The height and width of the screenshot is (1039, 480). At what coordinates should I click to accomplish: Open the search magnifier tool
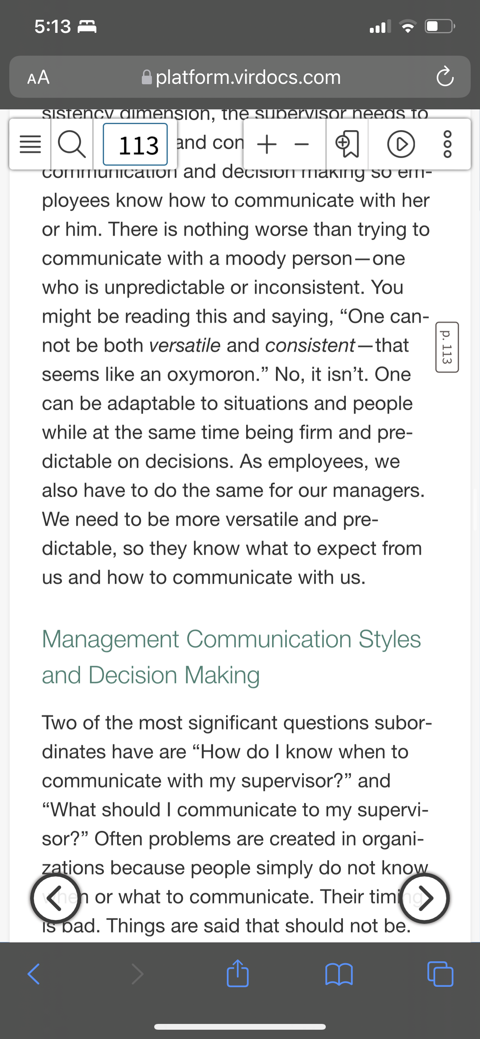click(x=72, y=145)
